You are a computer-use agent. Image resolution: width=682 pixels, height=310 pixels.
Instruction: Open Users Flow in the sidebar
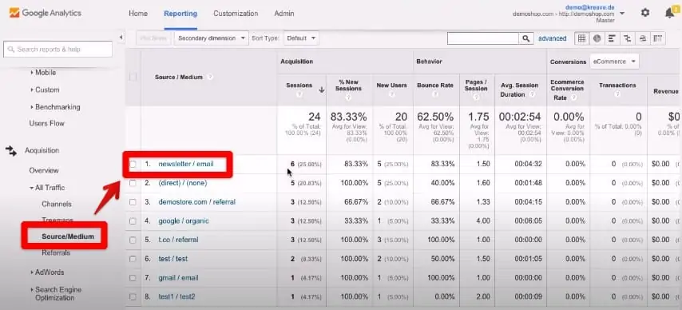[46, 123]
